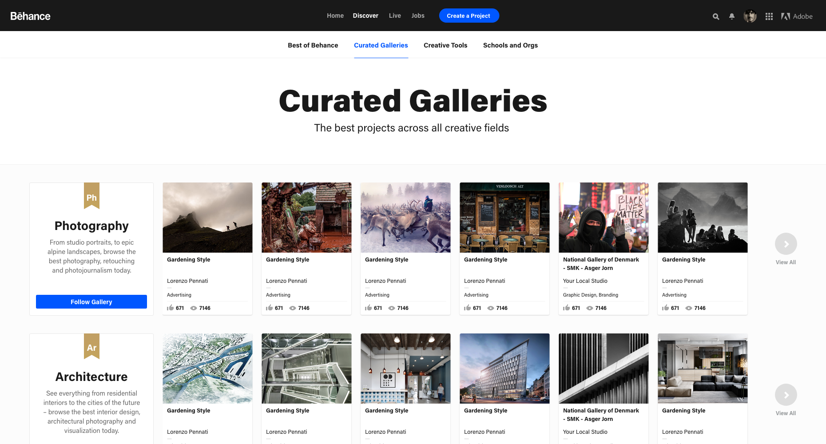Open the dark living room interior image
This screenshot has width=826, height=444.
click(x=703, y=369)
